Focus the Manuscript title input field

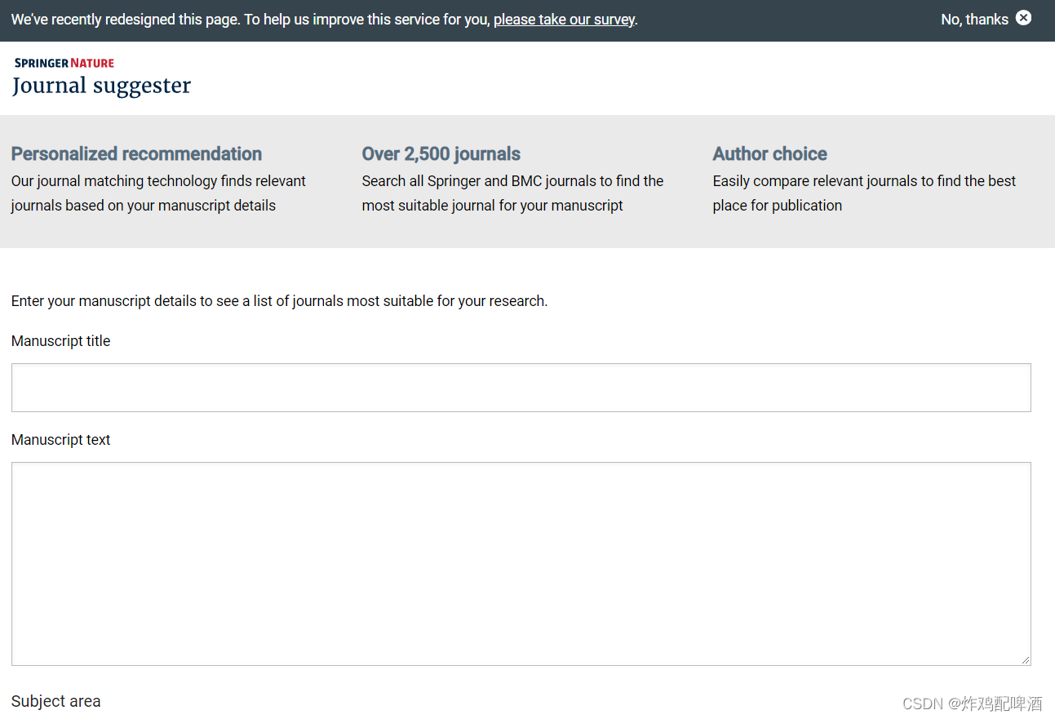click(521, 388)
